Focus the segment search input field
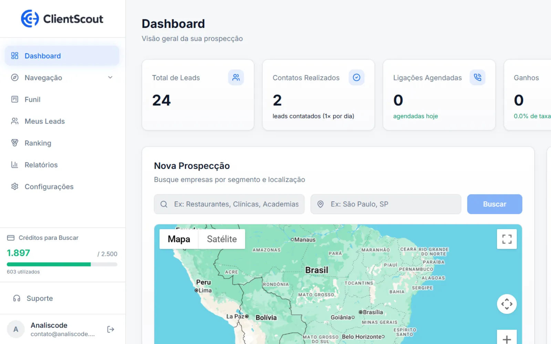Image resolution: width=551 pixels, height=344 pixels. pos(229,204)
